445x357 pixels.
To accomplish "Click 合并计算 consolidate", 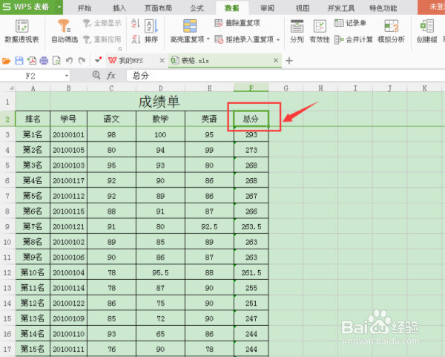I will pyautogui.click(x=354, y=39).
